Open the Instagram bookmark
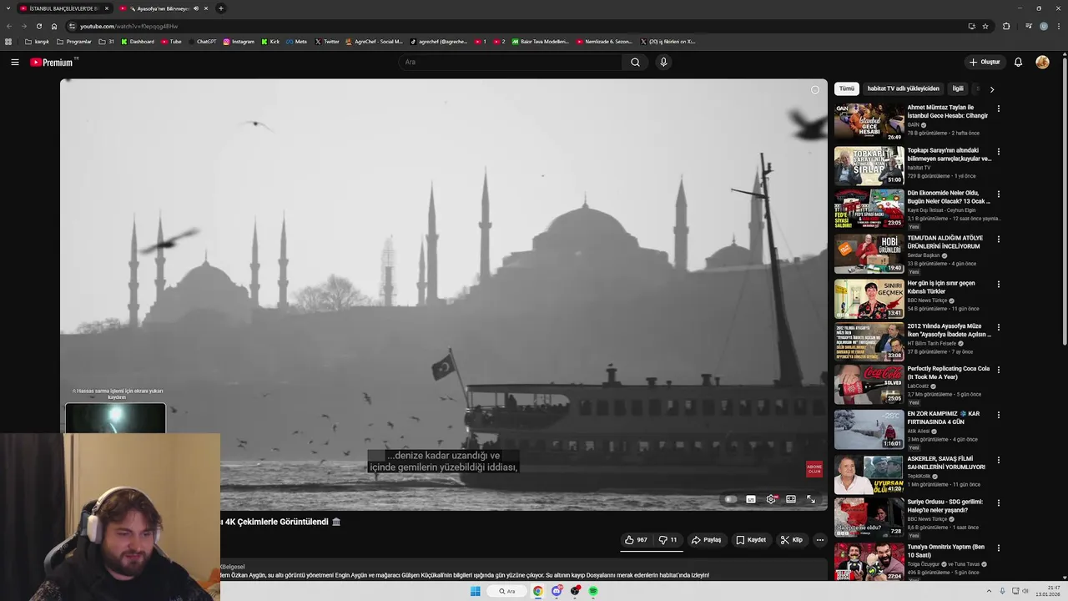Screen dimensions: 1068x601 point(239,42)
